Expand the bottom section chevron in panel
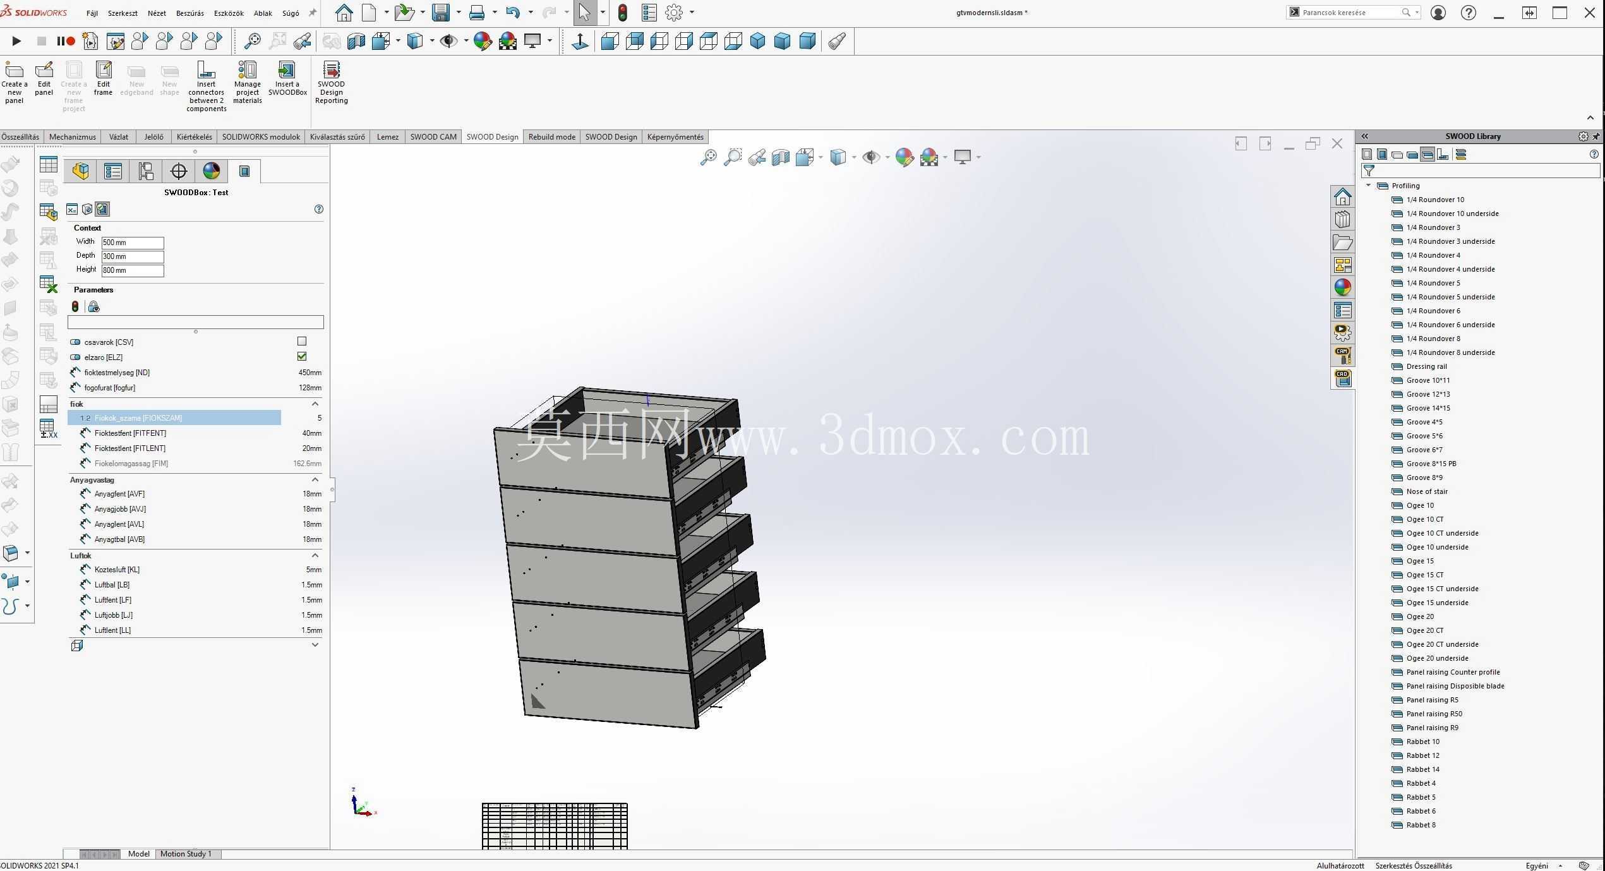Viewport: 1605px width, 871px height. (315, 645)
